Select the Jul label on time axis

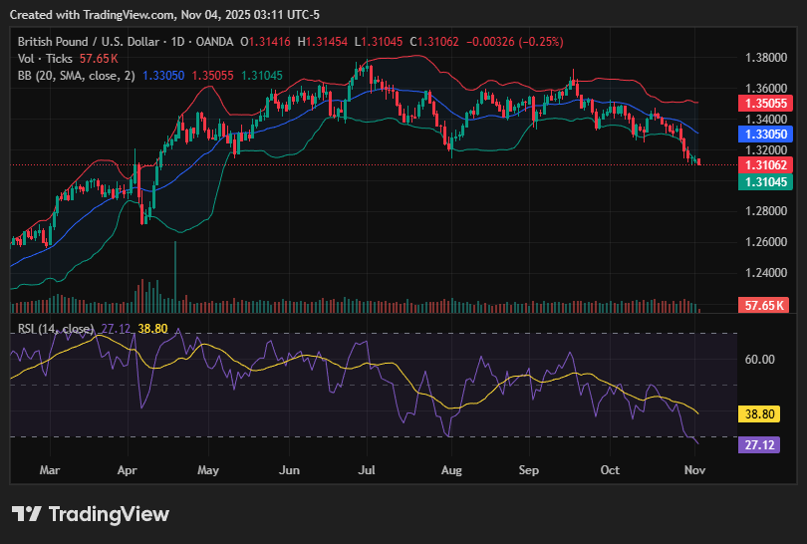368,469
